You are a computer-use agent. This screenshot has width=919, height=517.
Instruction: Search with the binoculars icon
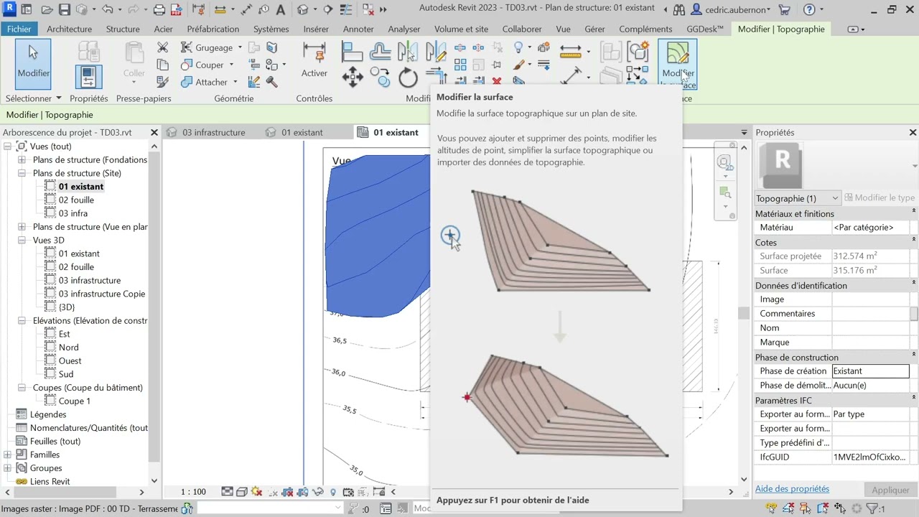pyautogui.click(x=678, y=10)
